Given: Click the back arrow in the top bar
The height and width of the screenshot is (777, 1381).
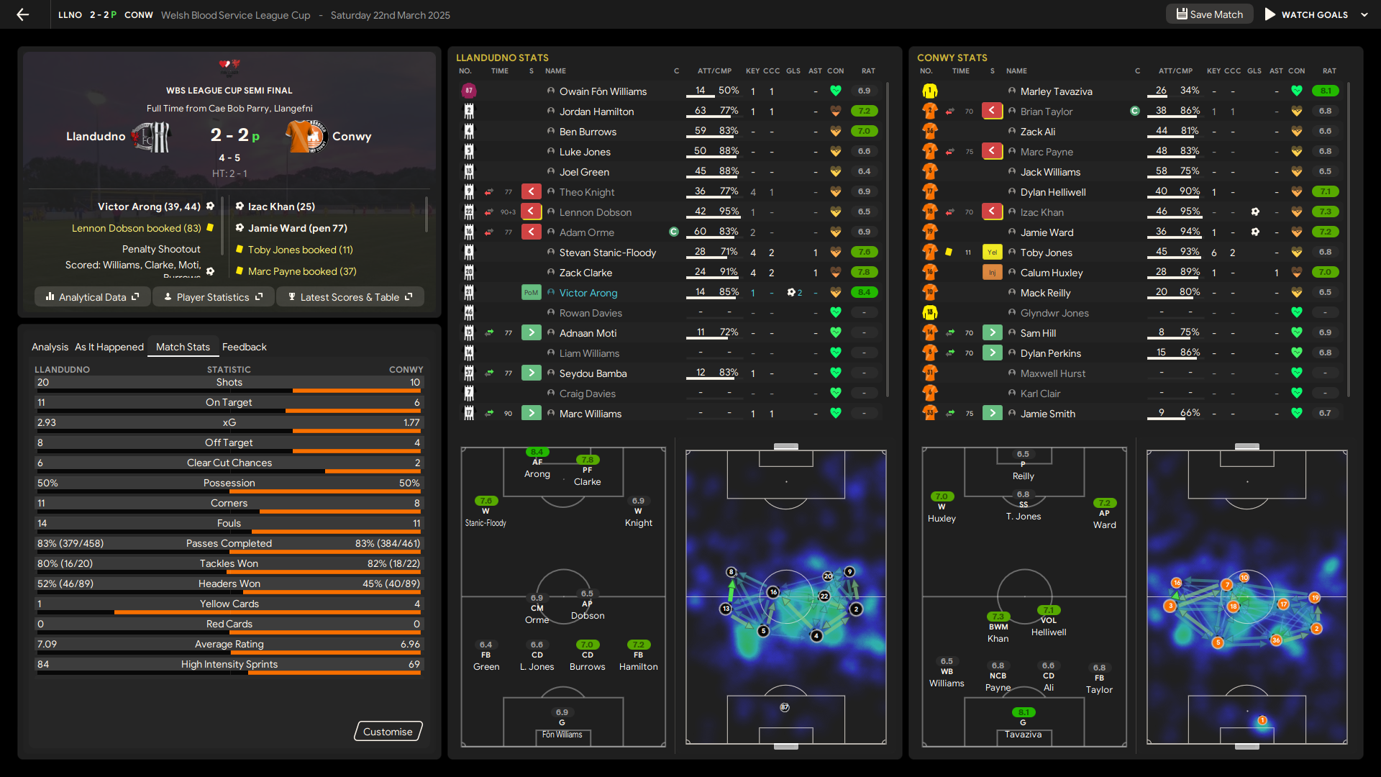Looking at the screenshot, I should coord(23,14).
